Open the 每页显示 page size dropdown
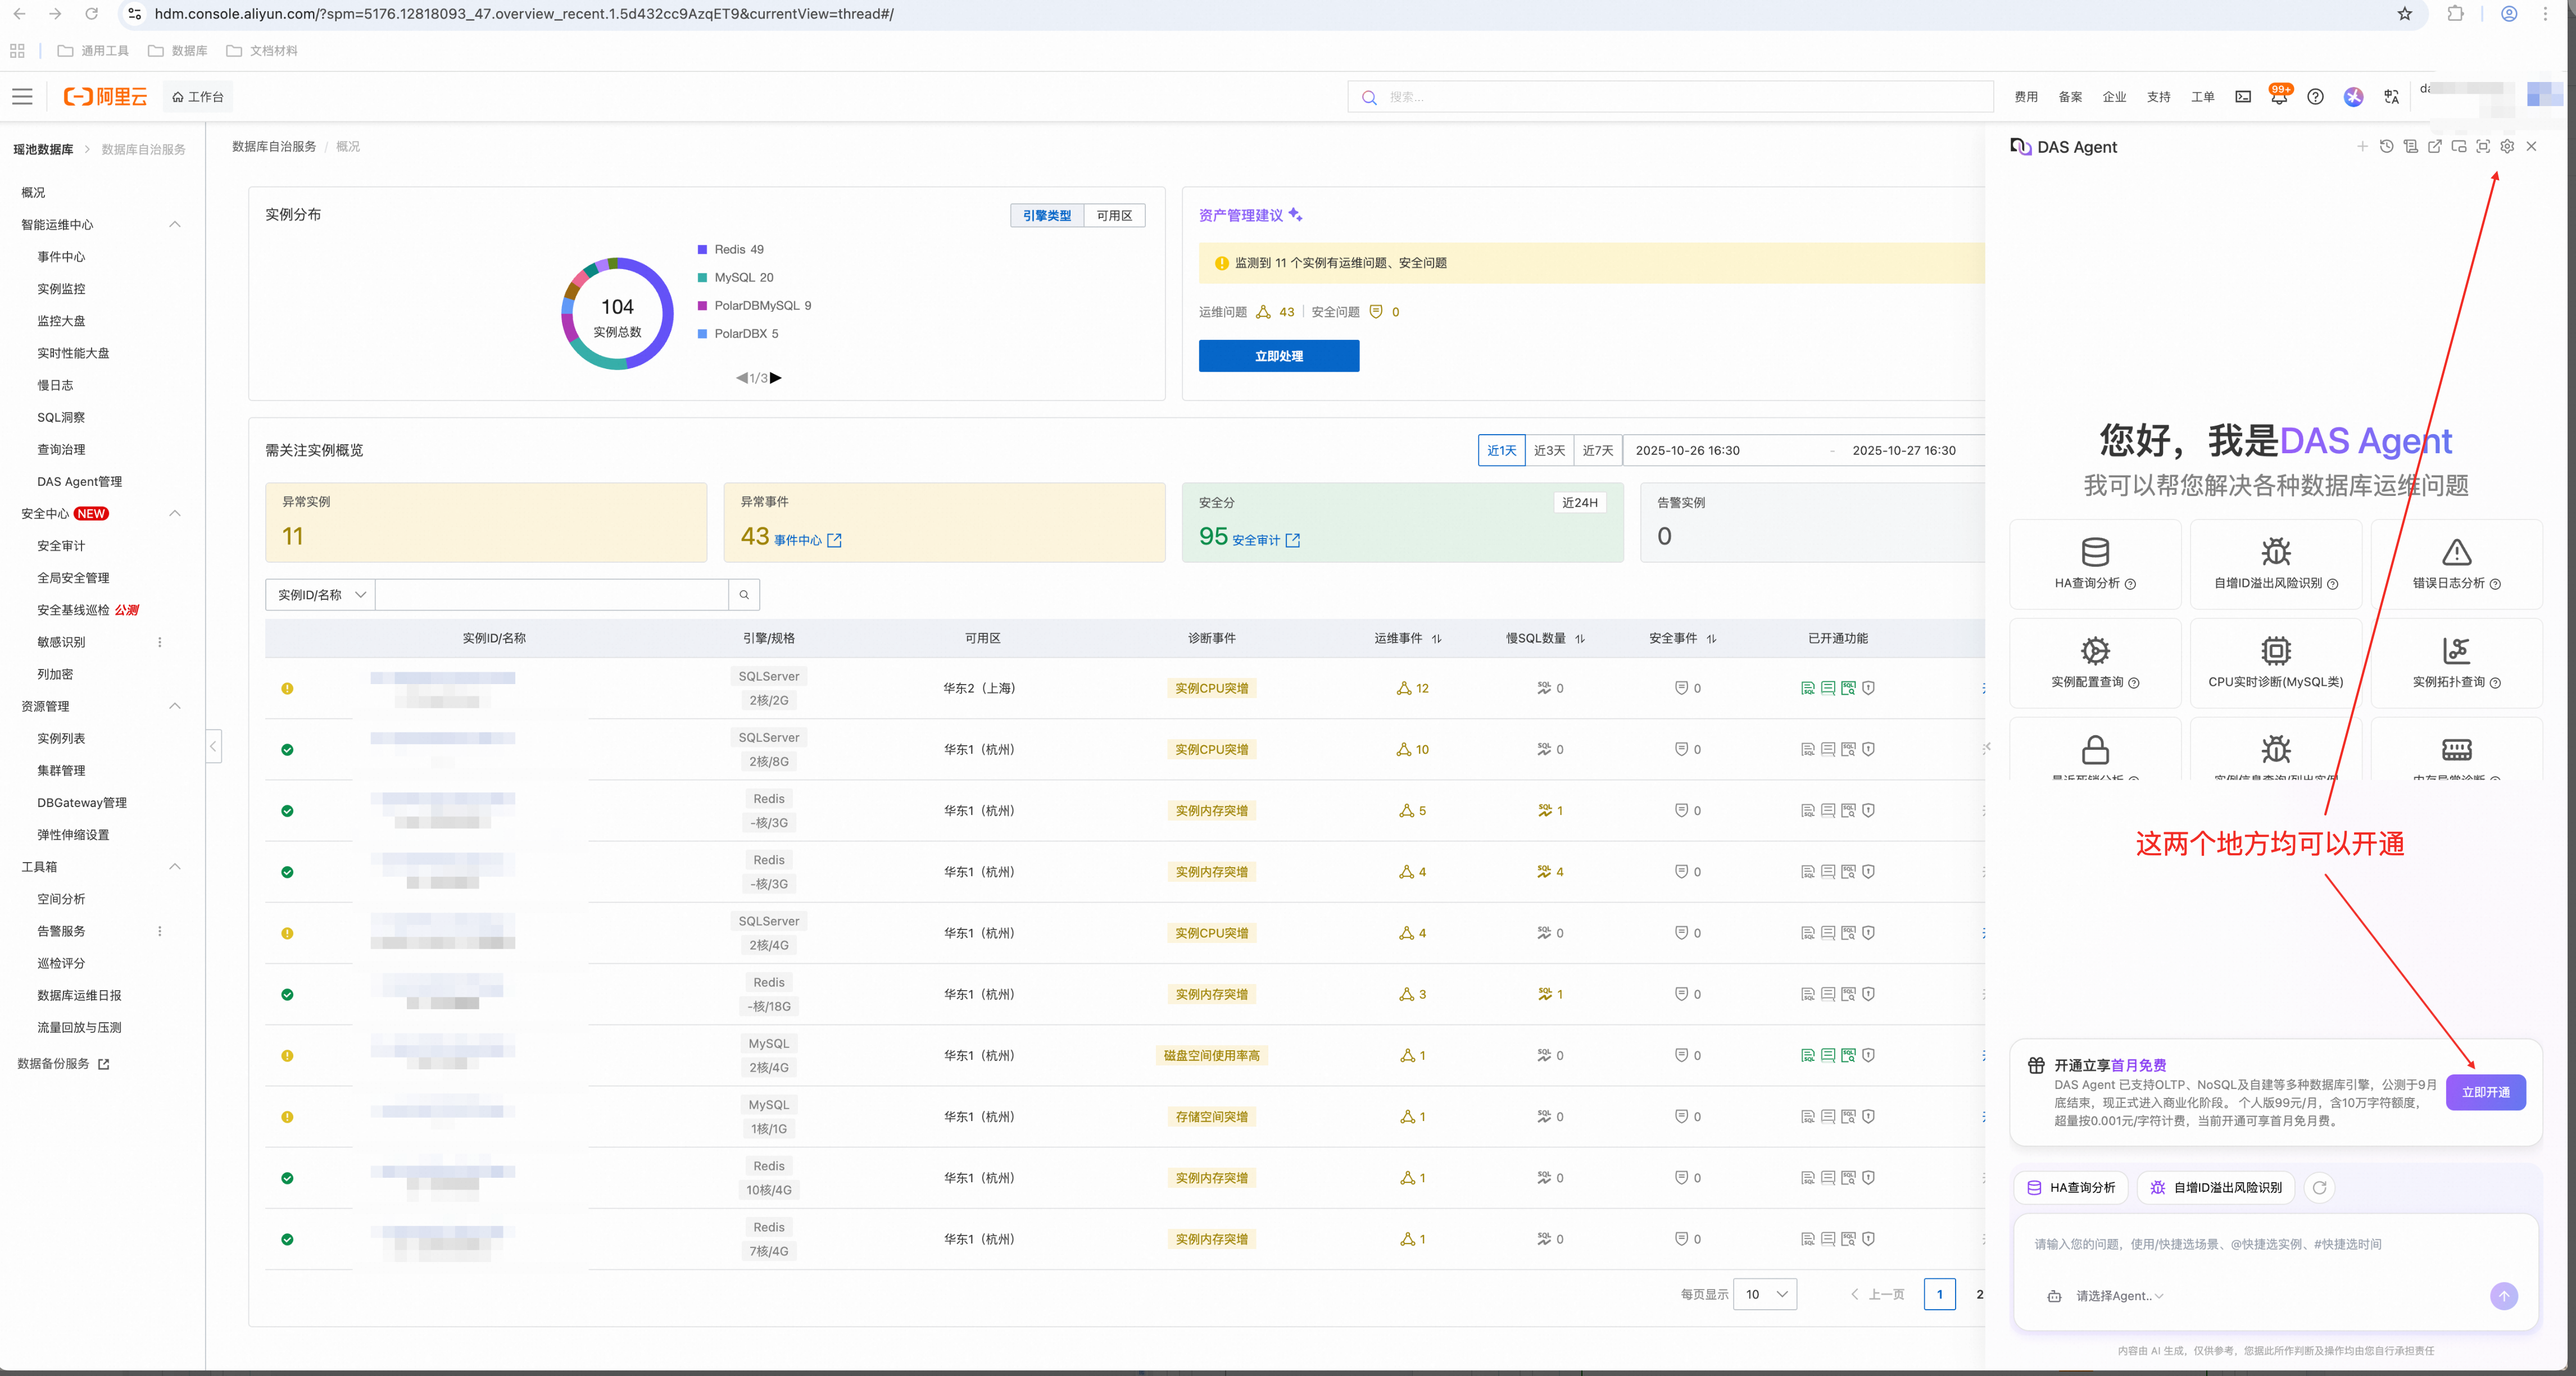 (x=1765, y=1294)
